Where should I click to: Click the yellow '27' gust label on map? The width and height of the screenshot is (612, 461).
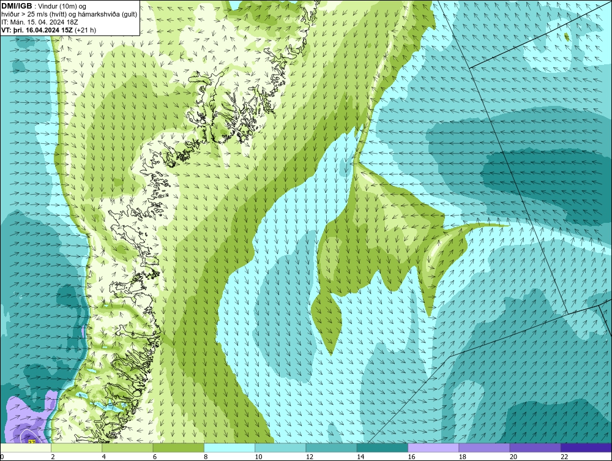coord(32,441)
